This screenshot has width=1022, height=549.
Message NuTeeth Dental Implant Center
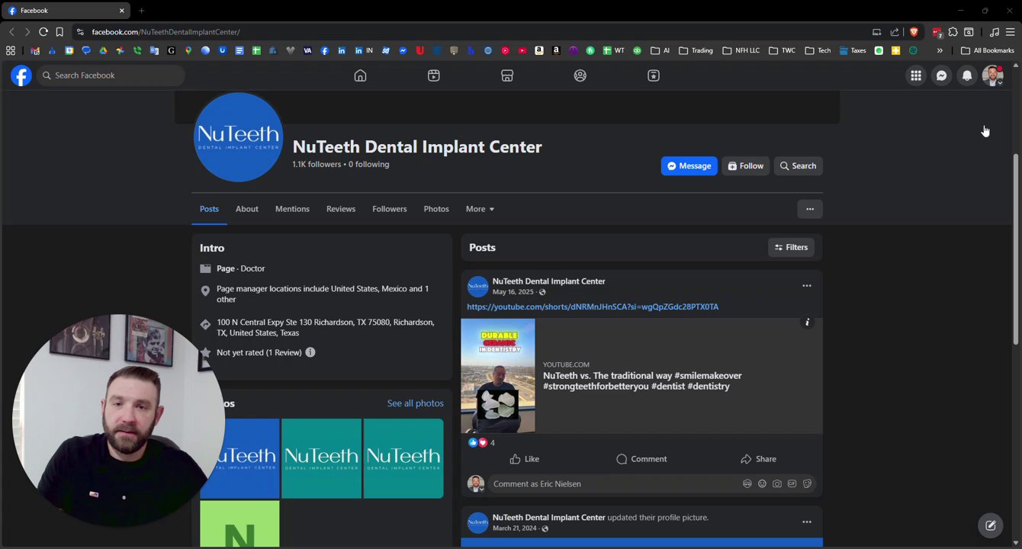689,166
